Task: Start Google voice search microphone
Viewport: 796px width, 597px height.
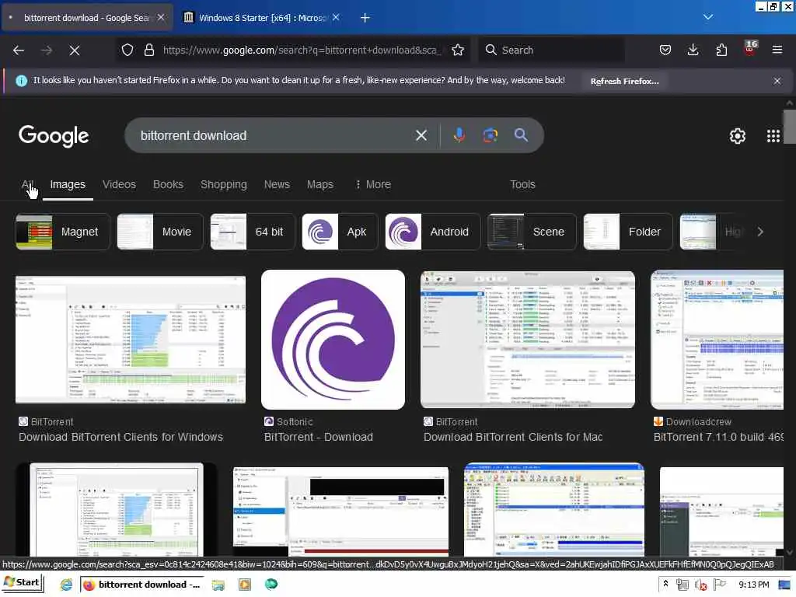Action: coord(459,135)
